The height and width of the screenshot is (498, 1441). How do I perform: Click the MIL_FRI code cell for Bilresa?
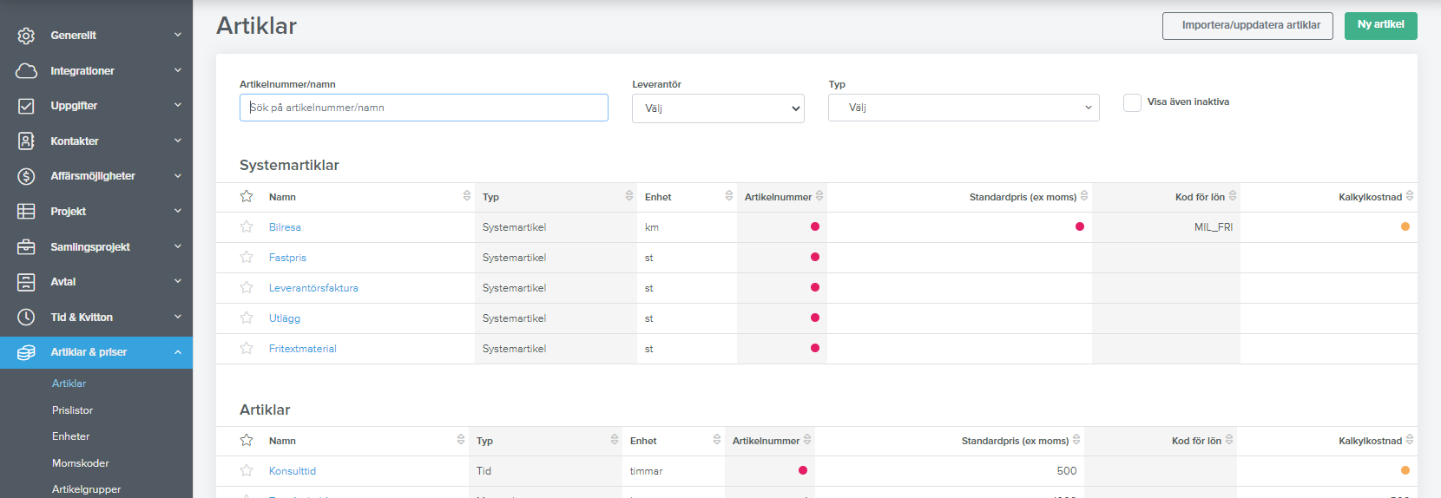pyautogui.click(x=1214, y=227)
